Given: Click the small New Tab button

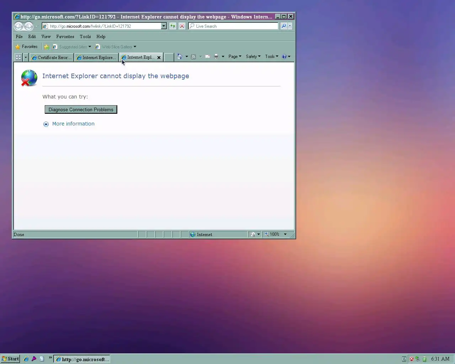Looking at the screenshot, I should point(169,57).
